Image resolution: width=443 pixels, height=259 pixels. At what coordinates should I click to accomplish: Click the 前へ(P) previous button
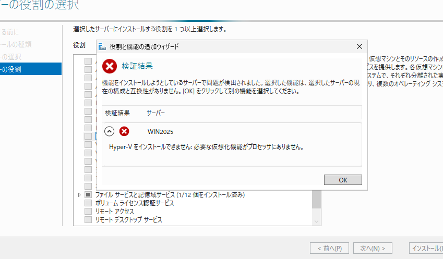point(330,248)
